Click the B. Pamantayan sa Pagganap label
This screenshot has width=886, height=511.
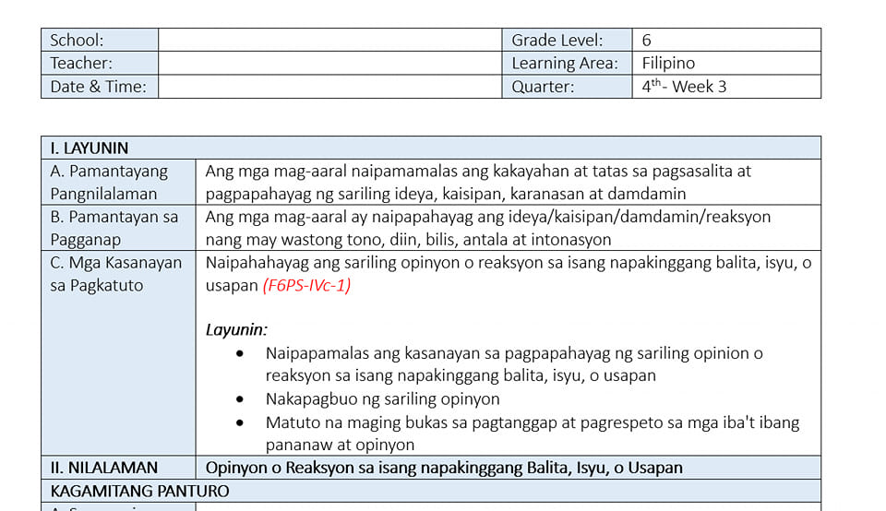(x=114, y=228)
